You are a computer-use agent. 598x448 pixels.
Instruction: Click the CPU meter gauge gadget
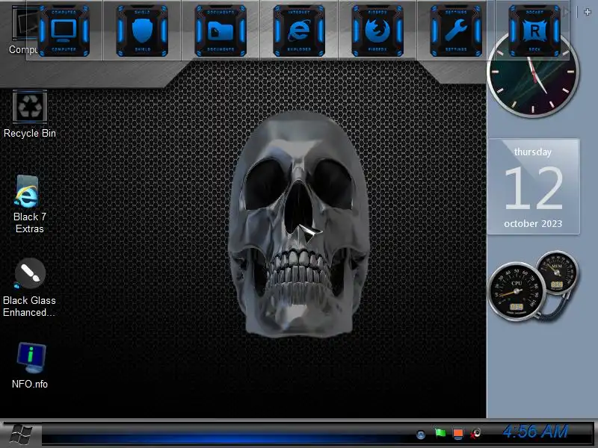click(516, 291)
